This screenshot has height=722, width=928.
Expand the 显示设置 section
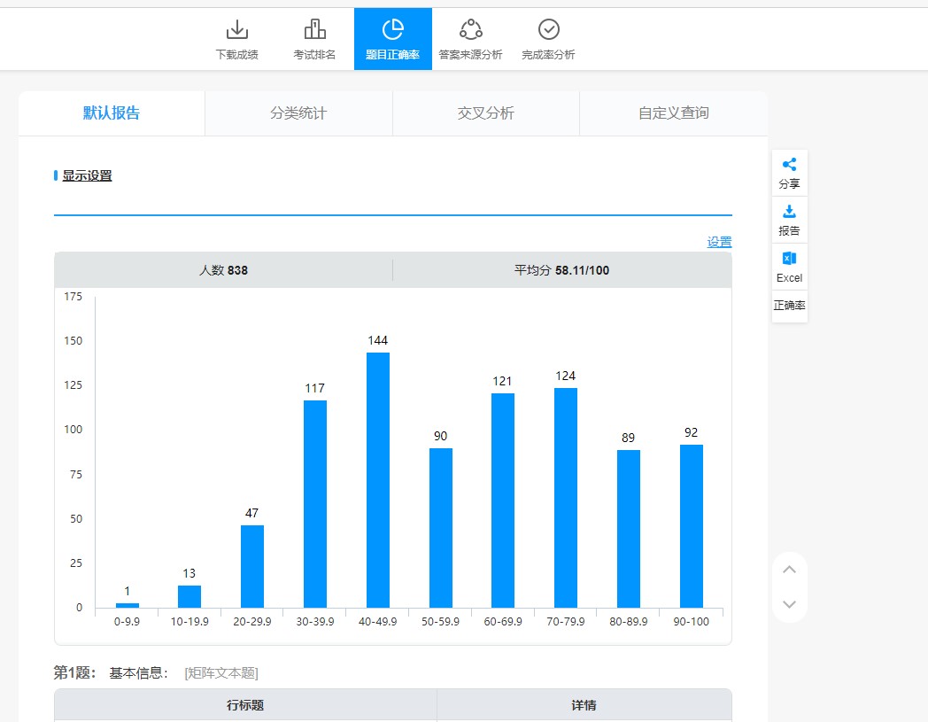[x=87, y=175]
